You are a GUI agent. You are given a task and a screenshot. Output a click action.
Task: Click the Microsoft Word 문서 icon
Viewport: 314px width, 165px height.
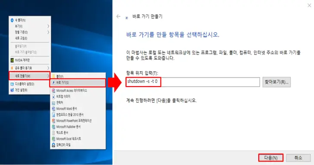point(53,109)
